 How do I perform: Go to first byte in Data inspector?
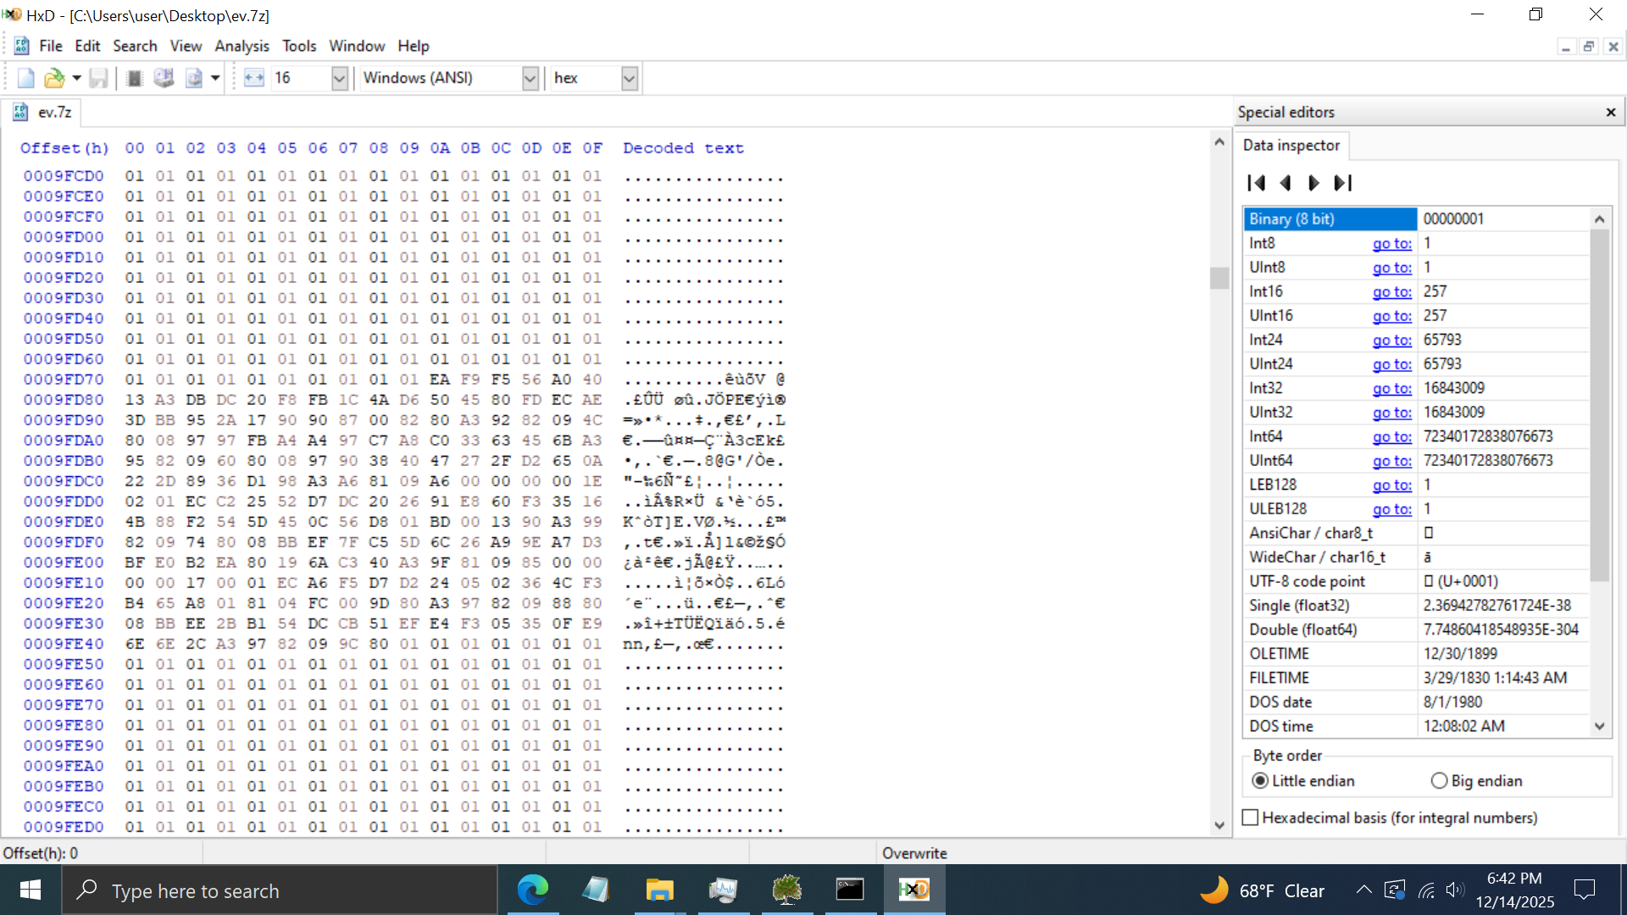coord(1256,183)
